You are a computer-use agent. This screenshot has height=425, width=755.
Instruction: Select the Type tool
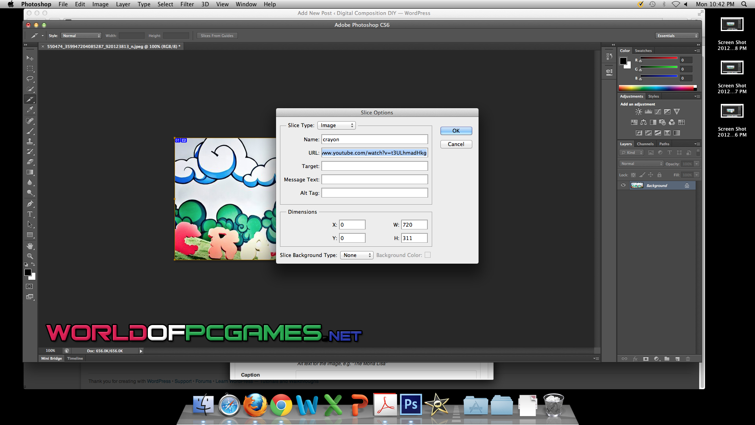coord(30,214)
